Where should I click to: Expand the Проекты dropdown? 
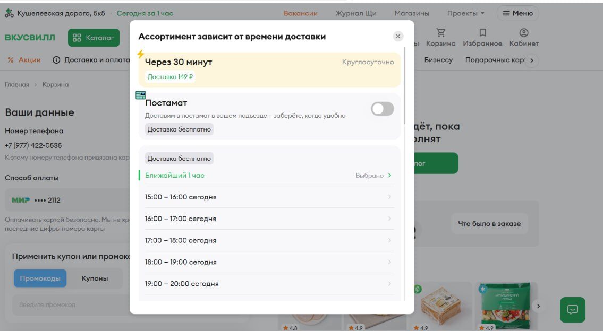[x=465, y=13]
